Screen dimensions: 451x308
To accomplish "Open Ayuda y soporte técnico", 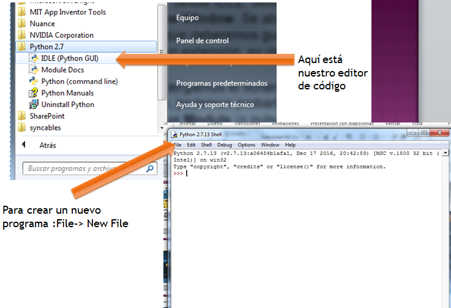I will (215, 105).
